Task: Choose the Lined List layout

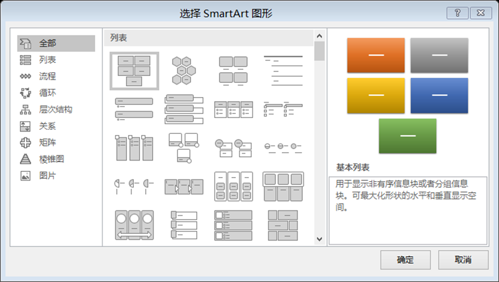Action: pos(283,71)
